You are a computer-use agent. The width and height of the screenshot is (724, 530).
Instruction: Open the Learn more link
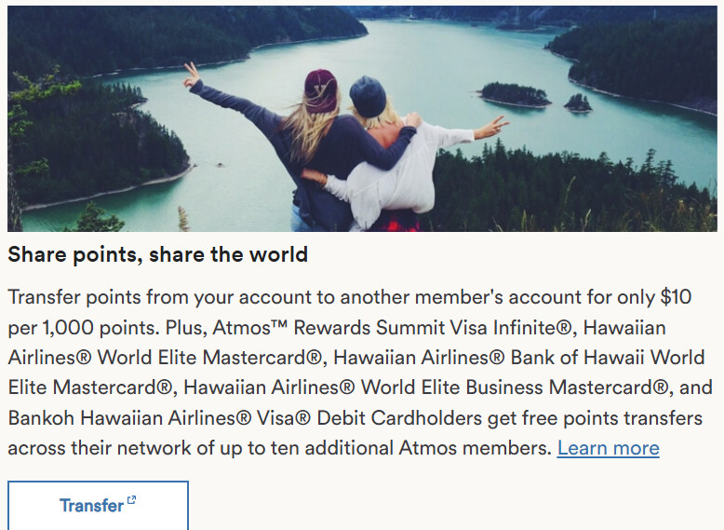(608, 448)
